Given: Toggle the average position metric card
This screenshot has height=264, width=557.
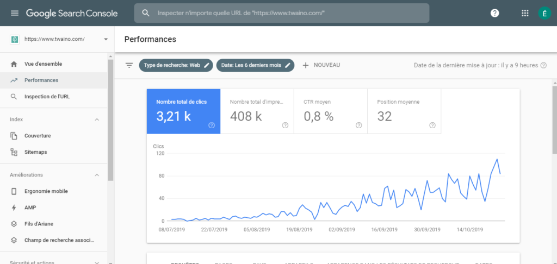Looking at the screenshot, I should [x=404, y=111].
